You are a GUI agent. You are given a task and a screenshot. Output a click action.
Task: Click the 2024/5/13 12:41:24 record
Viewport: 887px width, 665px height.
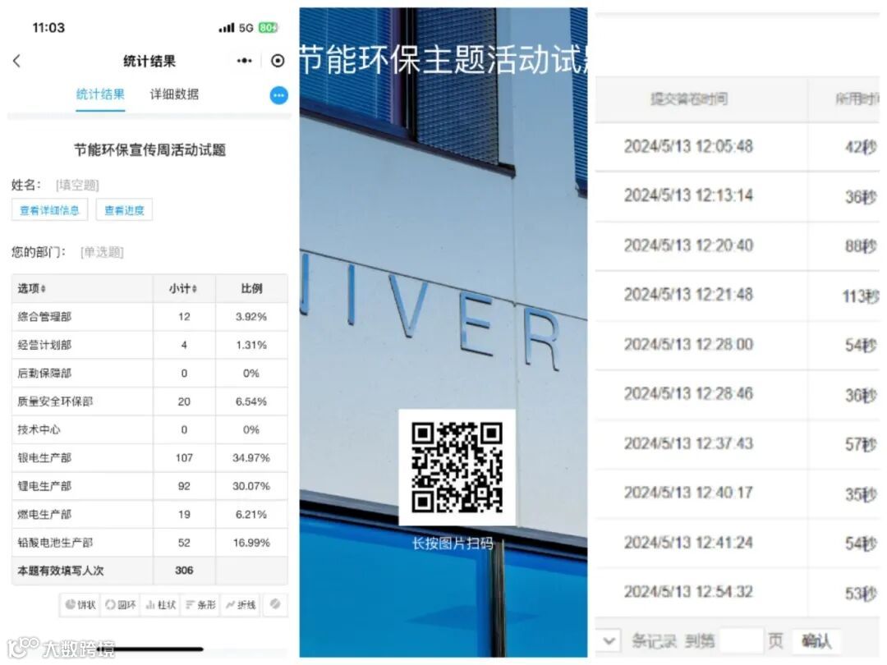pyautogui.click(x=688, y=543)
